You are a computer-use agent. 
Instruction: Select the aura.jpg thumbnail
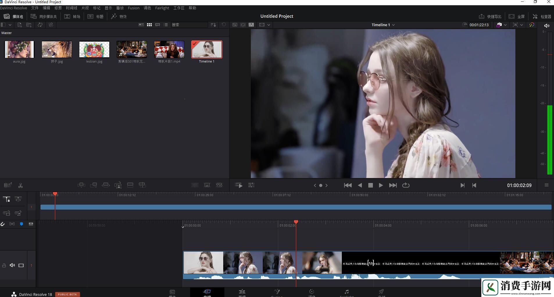(x=19, y=49)
